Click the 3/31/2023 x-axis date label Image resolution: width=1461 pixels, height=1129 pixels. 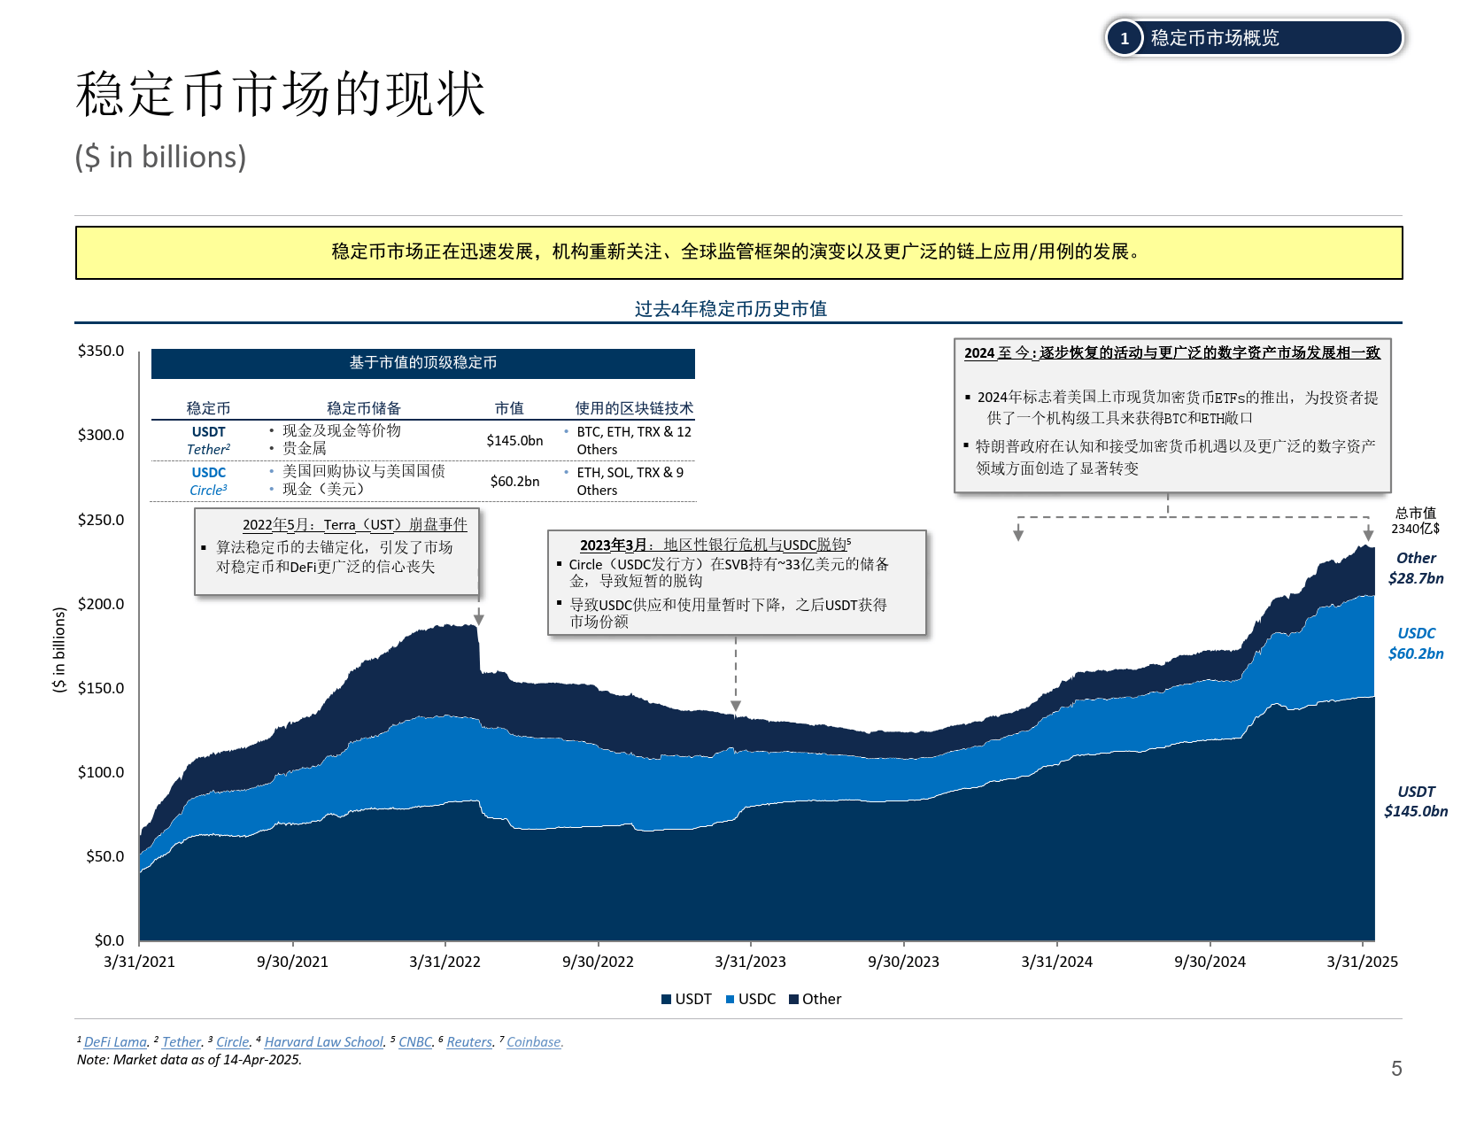pyautogui.click(x=750, y=963)
